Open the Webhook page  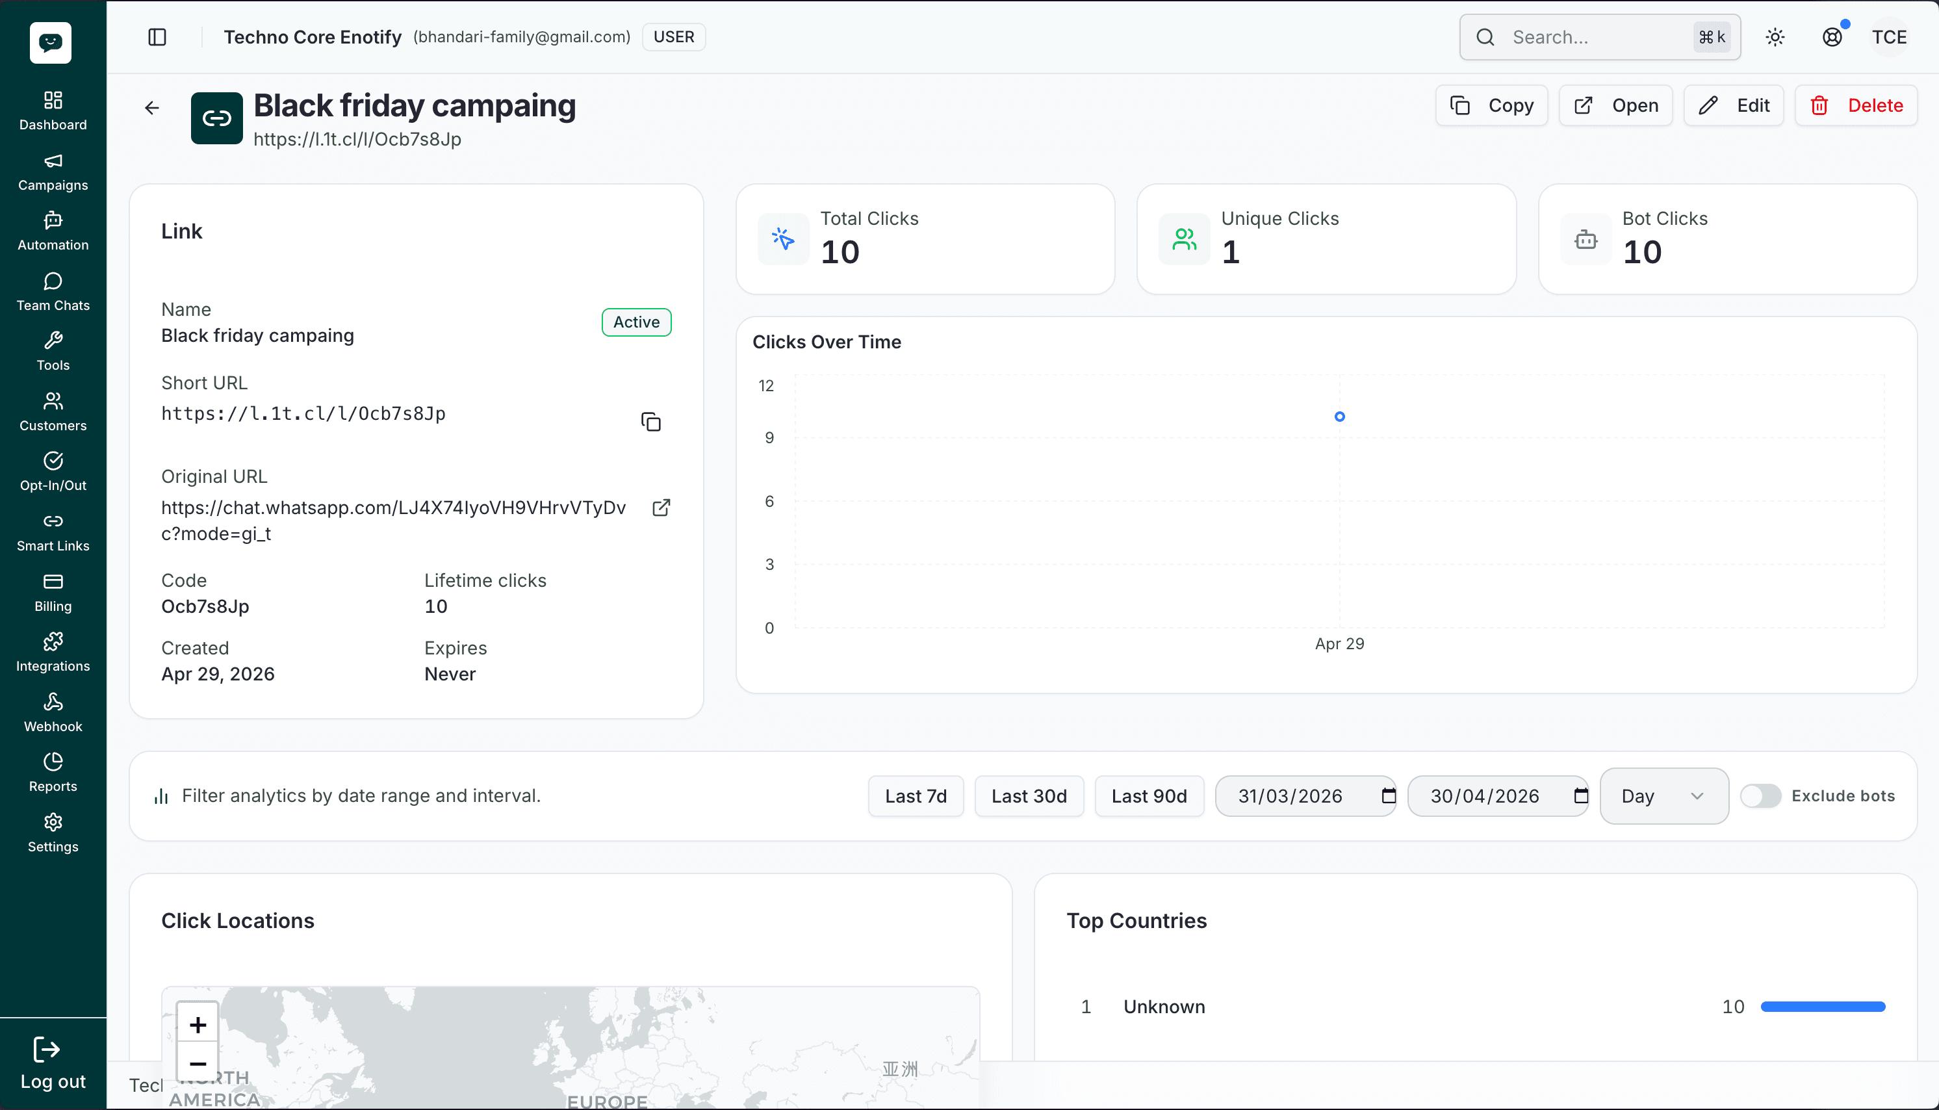coord(53,713)
